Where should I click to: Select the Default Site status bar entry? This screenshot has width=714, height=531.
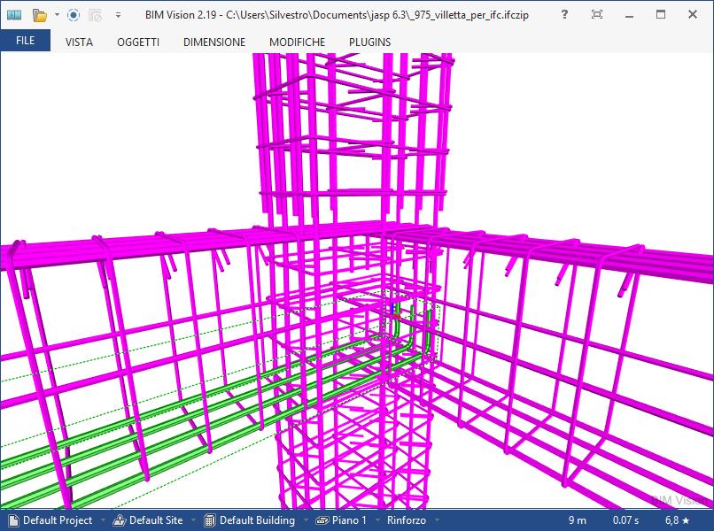[156, 520]
